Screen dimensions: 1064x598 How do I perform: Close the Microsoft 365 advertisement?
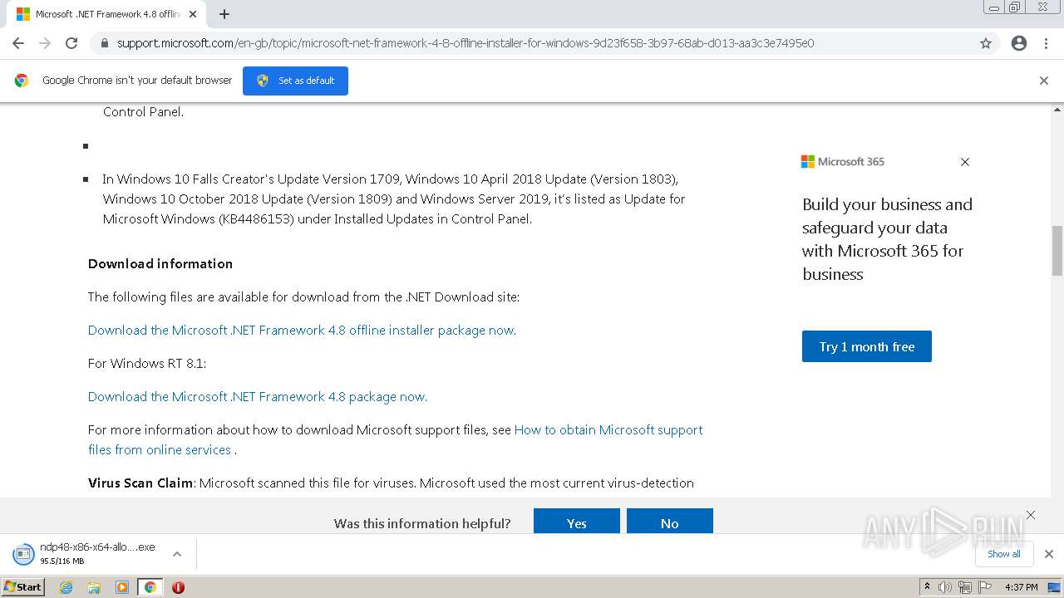coord(965,162)
